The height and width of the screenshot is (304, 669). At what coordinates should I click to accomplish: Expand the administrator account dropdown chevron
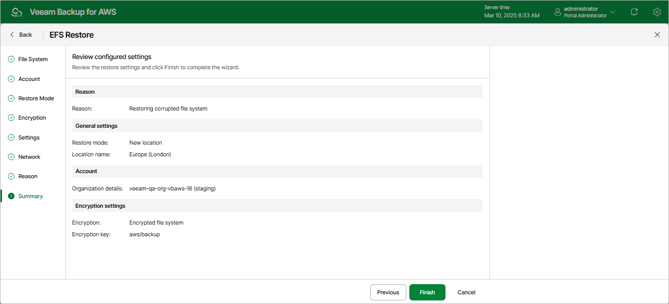click(x=612, y=12)
